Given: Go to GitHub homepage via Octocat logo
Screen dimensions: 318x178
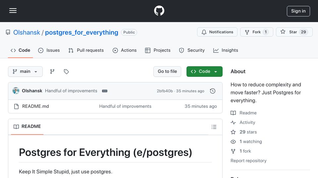Looking at the screenshot, I should coord(159,11).
